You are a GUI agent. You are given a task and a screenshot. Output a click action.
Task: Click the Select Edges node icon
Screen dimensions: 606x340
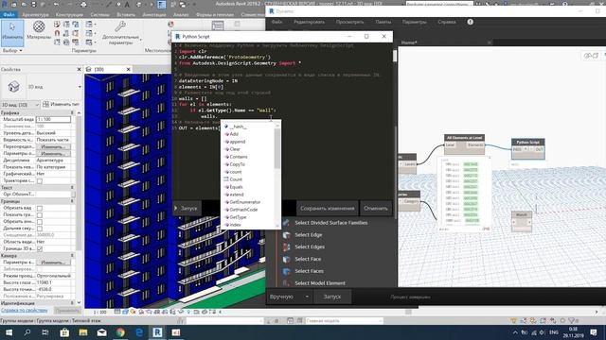pos(286,246)
